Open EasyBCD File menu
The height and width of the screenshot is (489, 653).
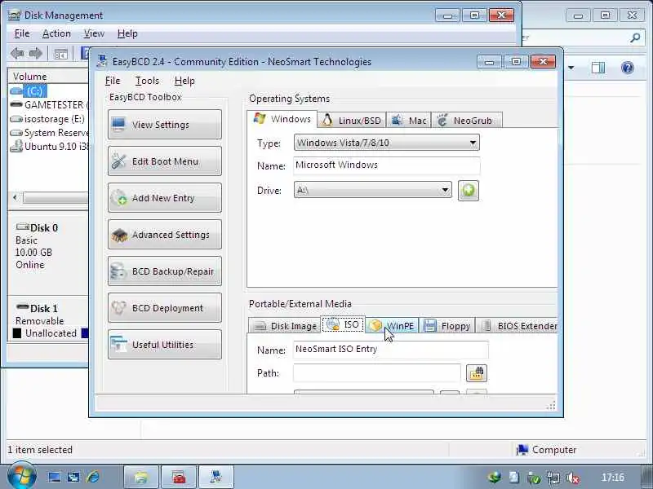113,81
